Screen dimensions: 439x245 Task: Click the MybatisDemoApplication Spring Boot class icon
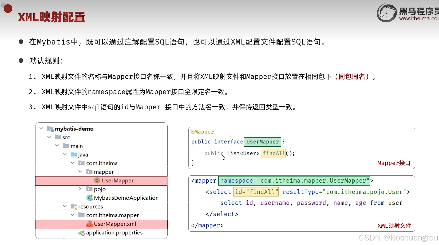point(89,198)
